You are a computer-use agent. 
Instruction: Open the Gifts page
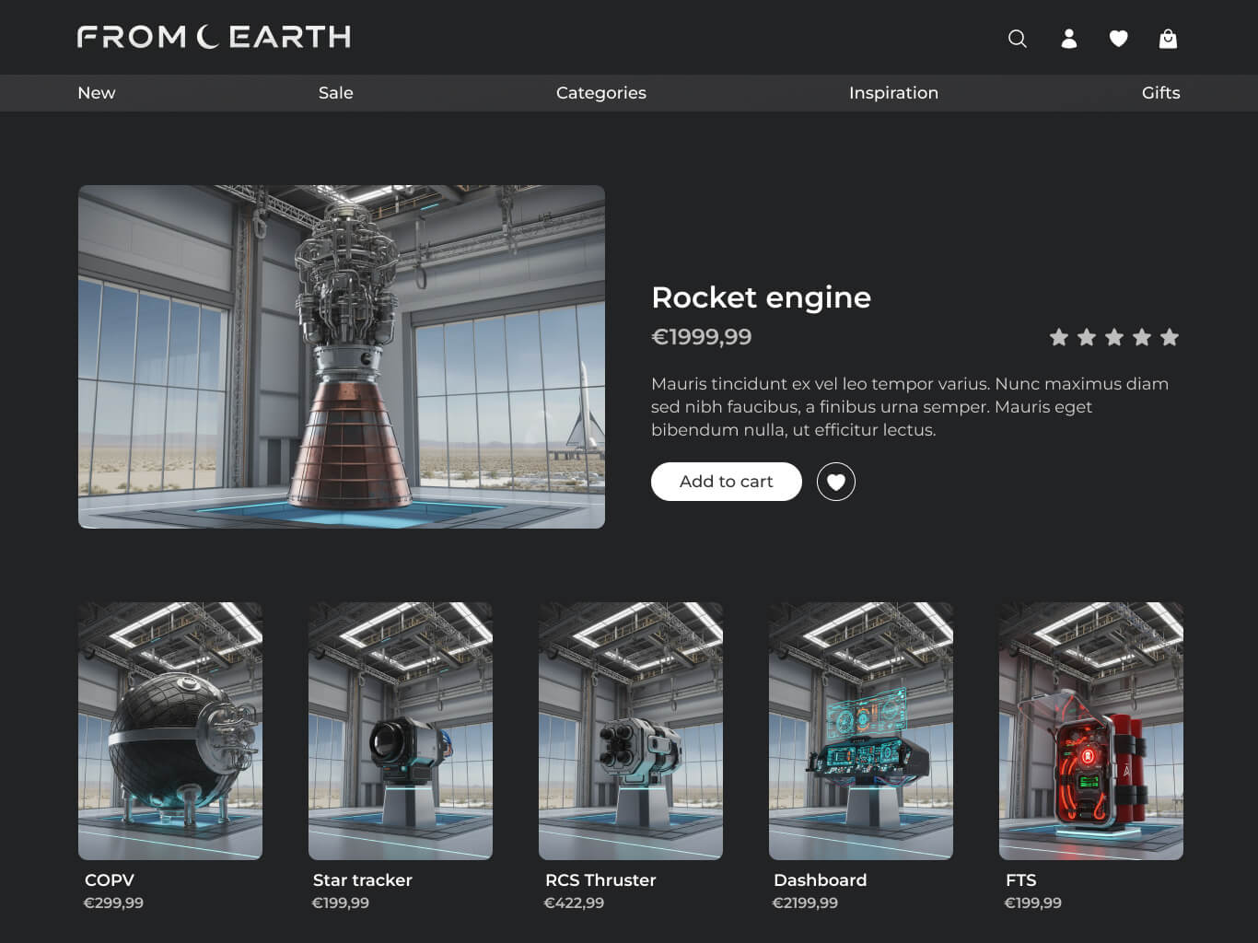pos(1160,93)
